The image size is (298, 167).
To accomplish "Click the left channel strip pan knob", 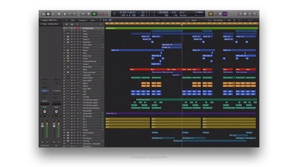I will tap(45, 111).
